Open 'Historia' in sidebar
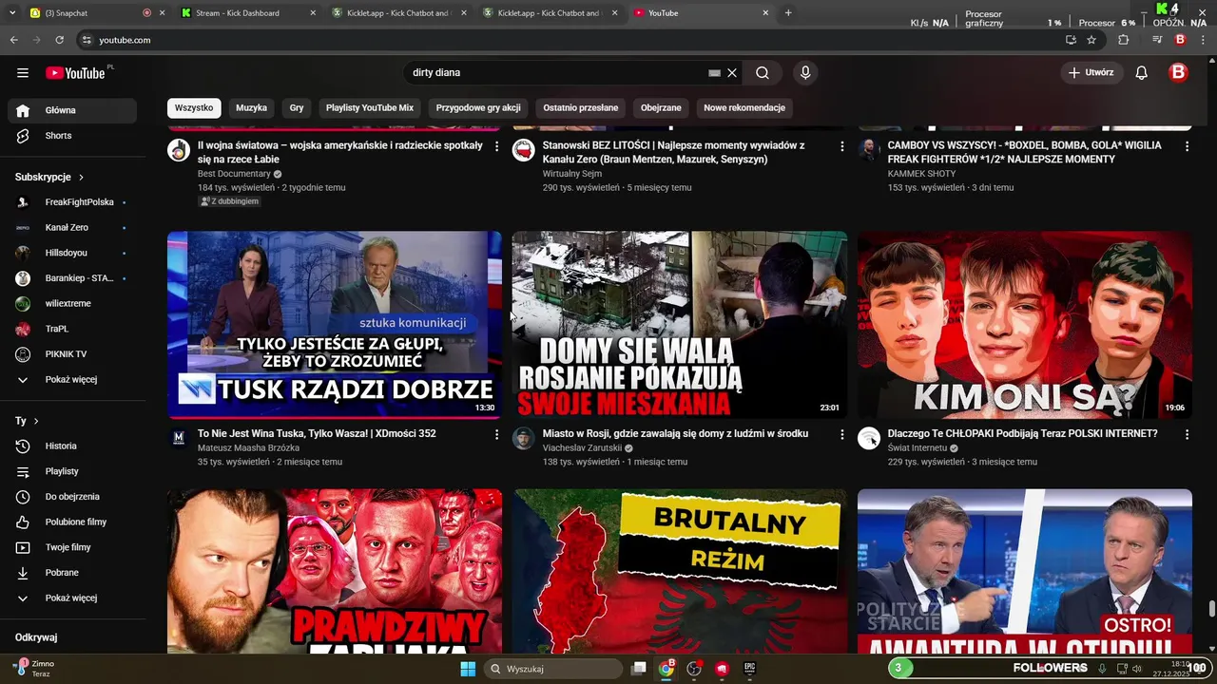Screen dimensions: 1217x684 click(x=72, y=446)
